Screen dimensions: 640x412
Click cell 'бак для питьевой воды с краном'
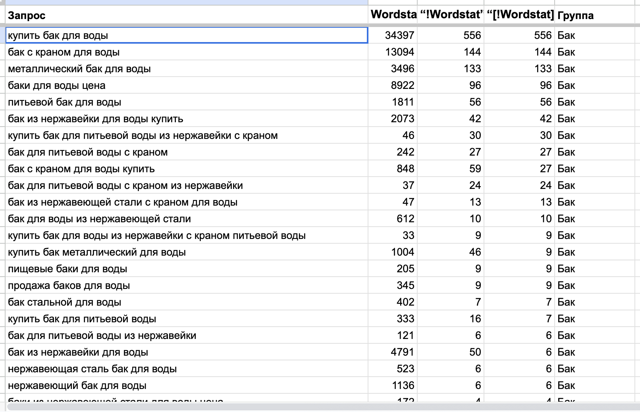[x=187, y=152]
